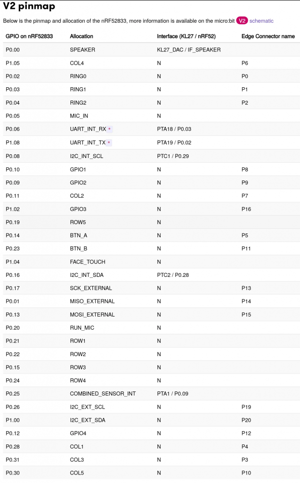Viewport: 300px width, 483px height.
Task: Click the PTC2 / P0.28 interface cell
Action: pos(173,275)
